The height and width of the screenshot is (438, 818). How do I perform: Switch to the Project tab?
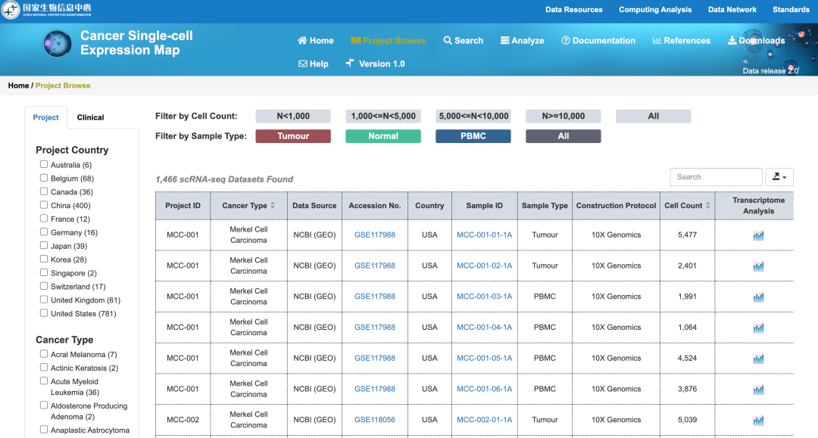[x=46, y=117]
